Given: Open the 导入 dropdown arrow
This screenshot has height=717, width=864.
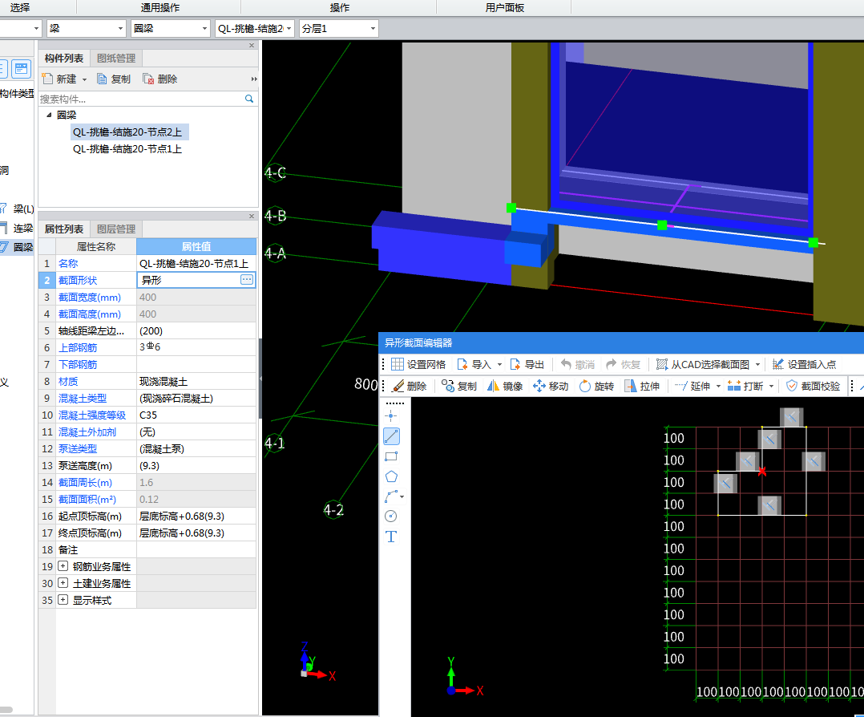Looking at the screenshot, I should [x=500, y=365].
